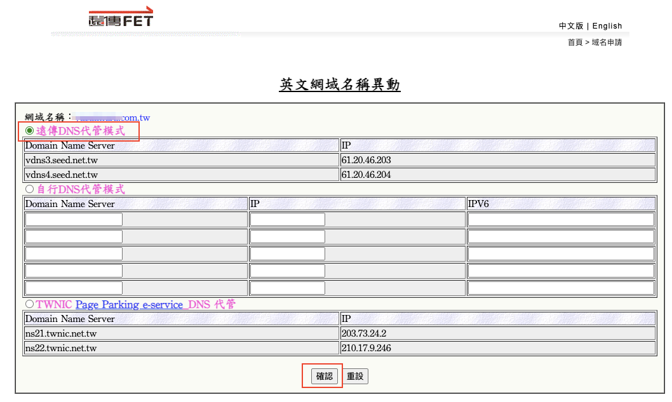Click the fifth row IP input field
This screenshot has height=402, width=672.
coord(288,288)
